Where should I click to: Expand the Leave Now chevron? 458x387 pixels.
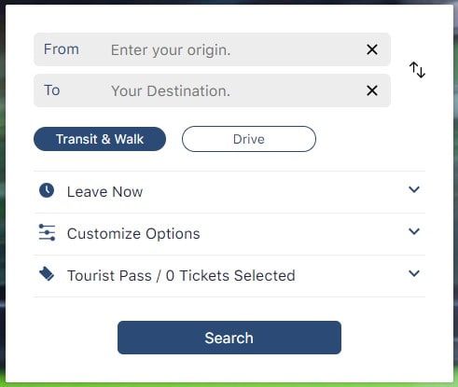(414, 189)
